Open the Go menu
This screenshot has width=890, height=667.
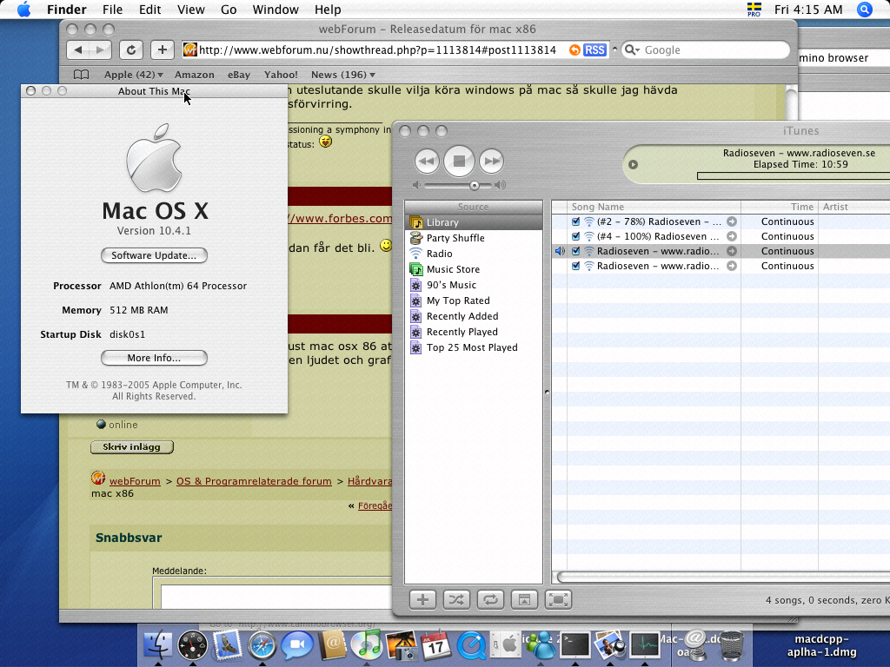[x=229, y=10]
